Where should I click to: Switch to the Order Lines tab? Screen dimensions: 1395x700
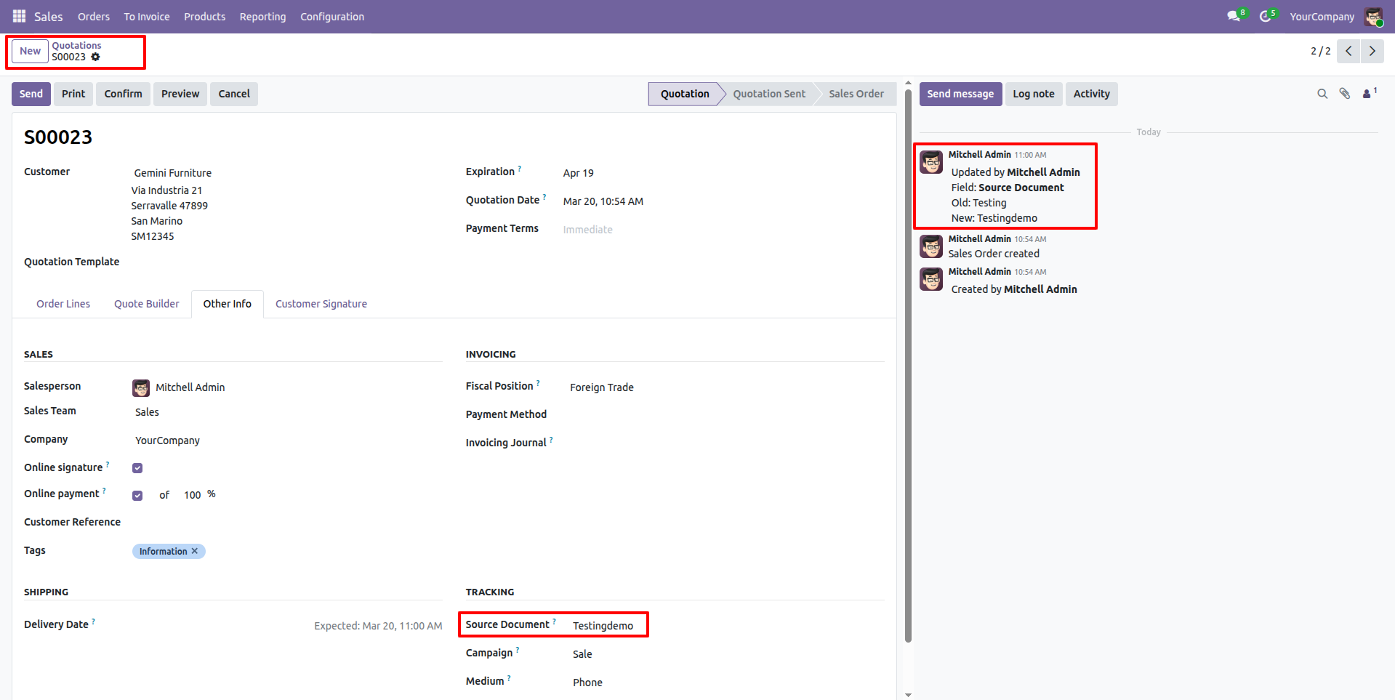pos(63,304)
